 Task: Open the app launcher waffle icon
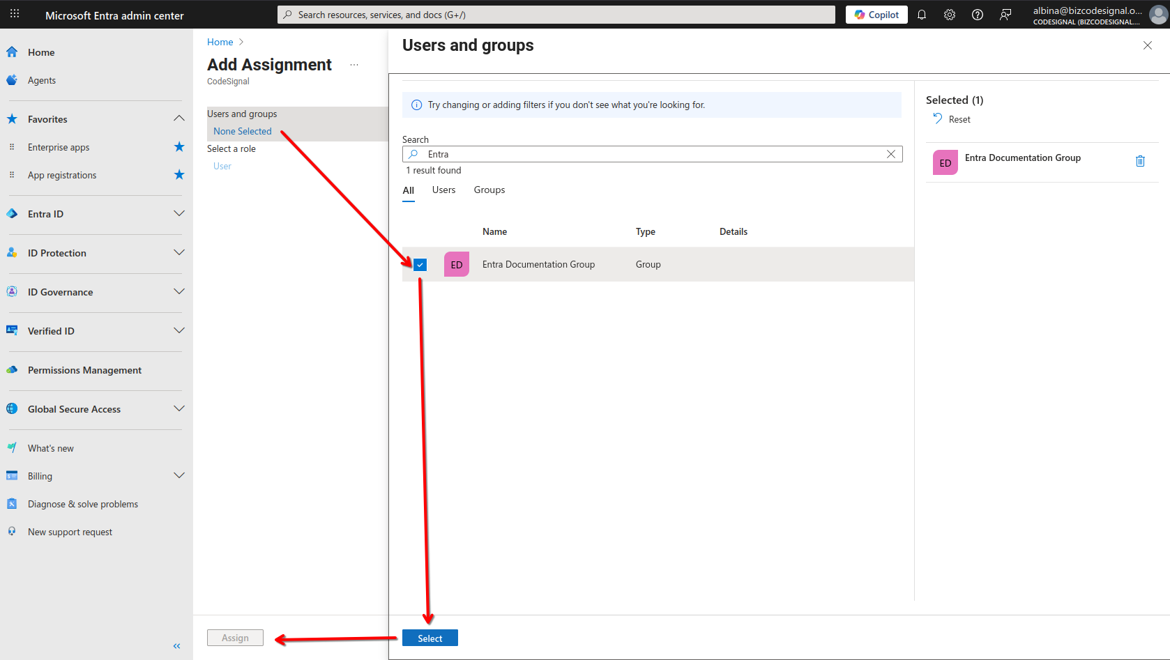click(x=15, y=14)
